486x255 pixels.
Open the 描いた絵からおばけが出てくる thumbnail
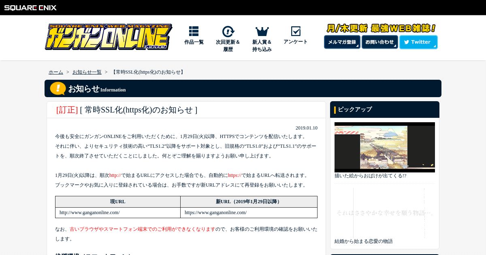pyautogui.click(x=385, y=147)
